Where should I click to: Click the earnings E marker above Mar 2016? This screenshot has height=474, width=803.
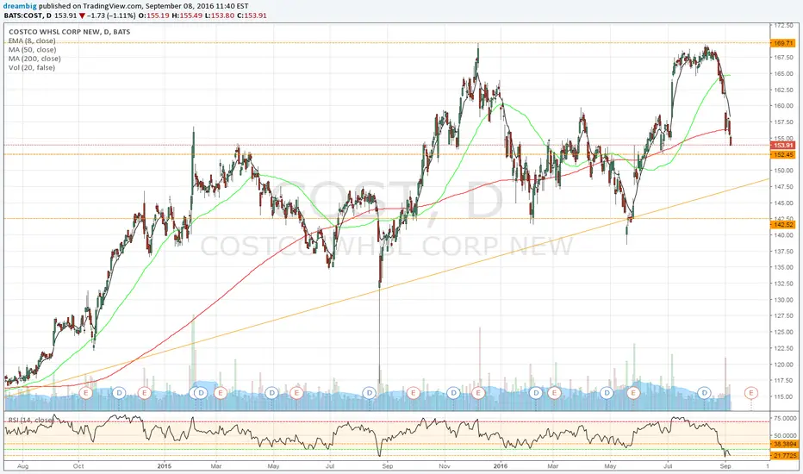click(554, 393)
